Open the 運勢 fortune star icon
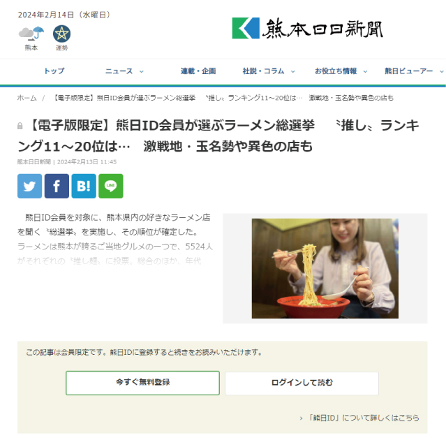Screen dimensions: 446x438 click(61, 34)
